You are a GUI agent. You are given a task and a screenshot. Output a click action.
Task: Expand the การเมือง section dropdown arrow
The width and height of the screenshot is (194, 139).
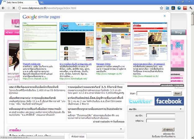[x=121, y=129]
